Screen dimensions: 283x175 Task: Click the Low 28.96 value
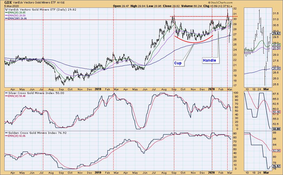(154, 6)
